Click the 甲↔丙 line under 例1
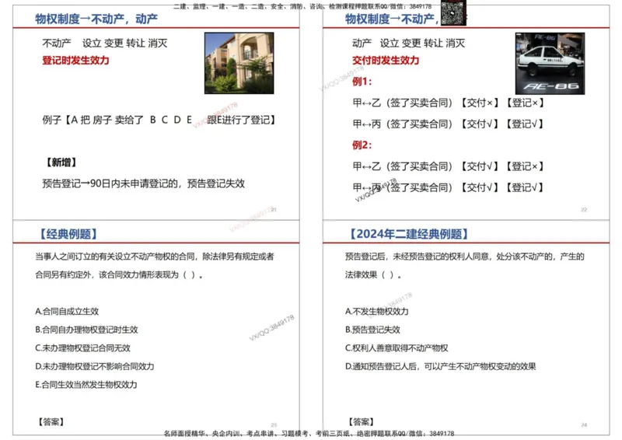The height and width of the screenshot is (440, 622). [x=449, y=124]
